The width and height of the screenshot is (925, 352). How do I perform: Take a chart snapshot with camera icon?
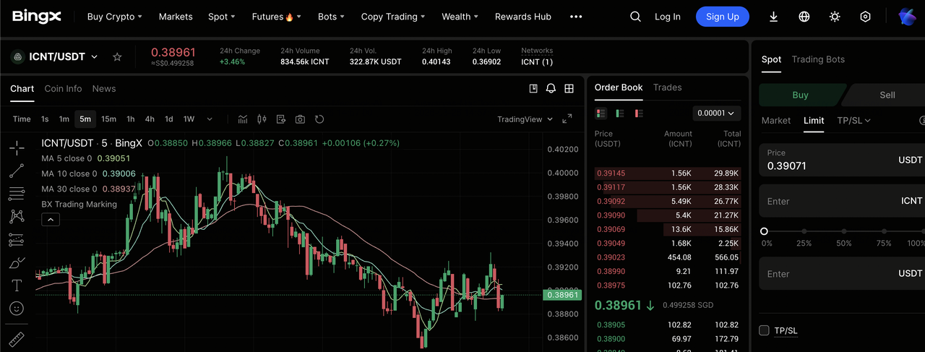pos(300,119)
